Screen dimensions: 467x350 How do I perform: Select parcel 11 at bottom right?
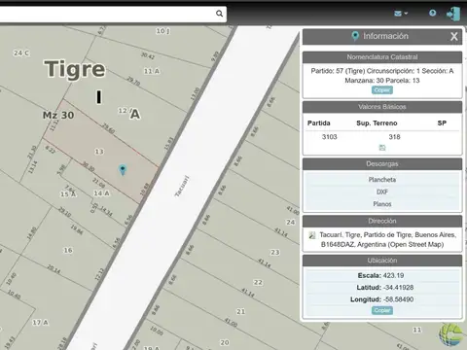tap(417, 330)
